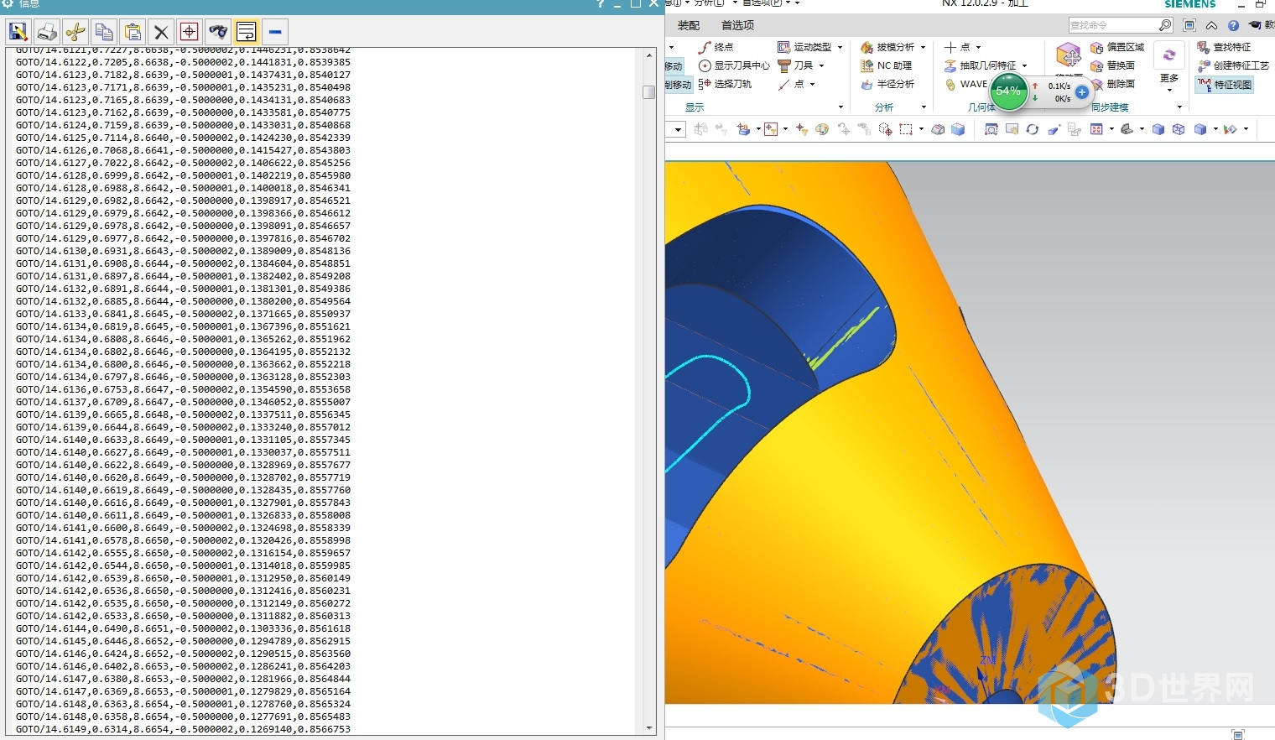
Task: Click the Information window's vertical scrollbar thumb
Action: (x=648, y=91)
